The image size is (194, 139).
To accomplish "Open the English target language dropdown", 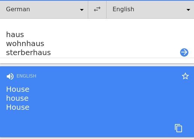I will pyautogui.click(x=150, y=9).
